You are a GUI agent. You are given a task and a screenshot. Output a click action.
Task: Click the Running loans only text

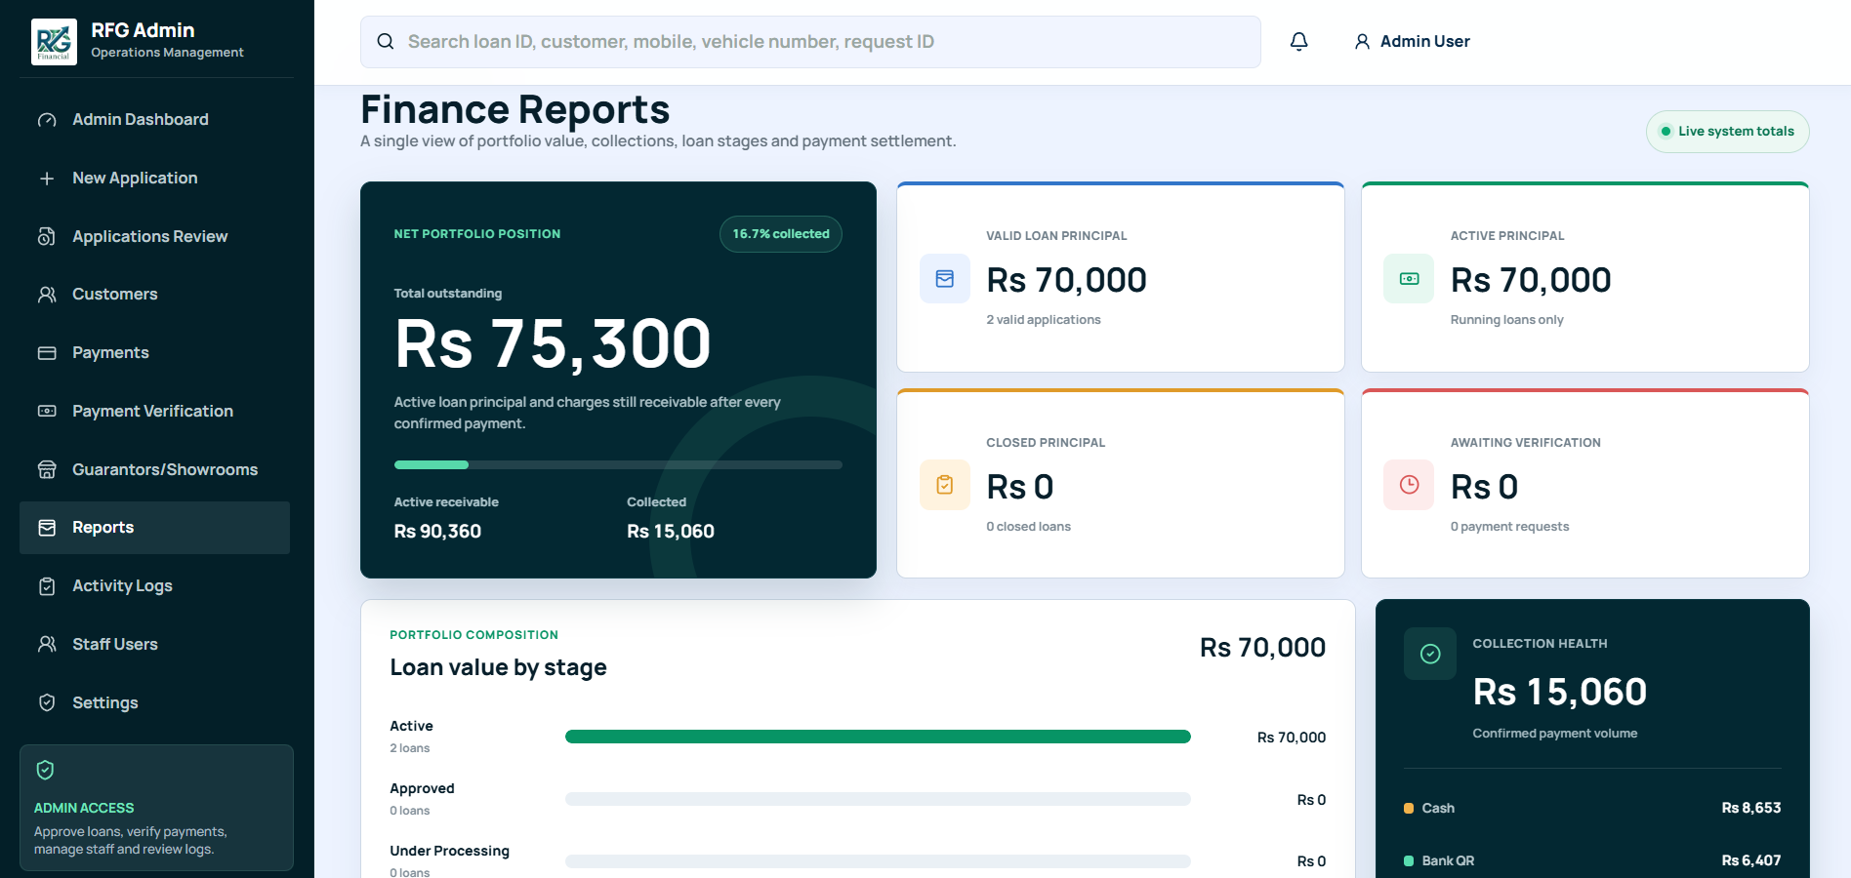1507,320
